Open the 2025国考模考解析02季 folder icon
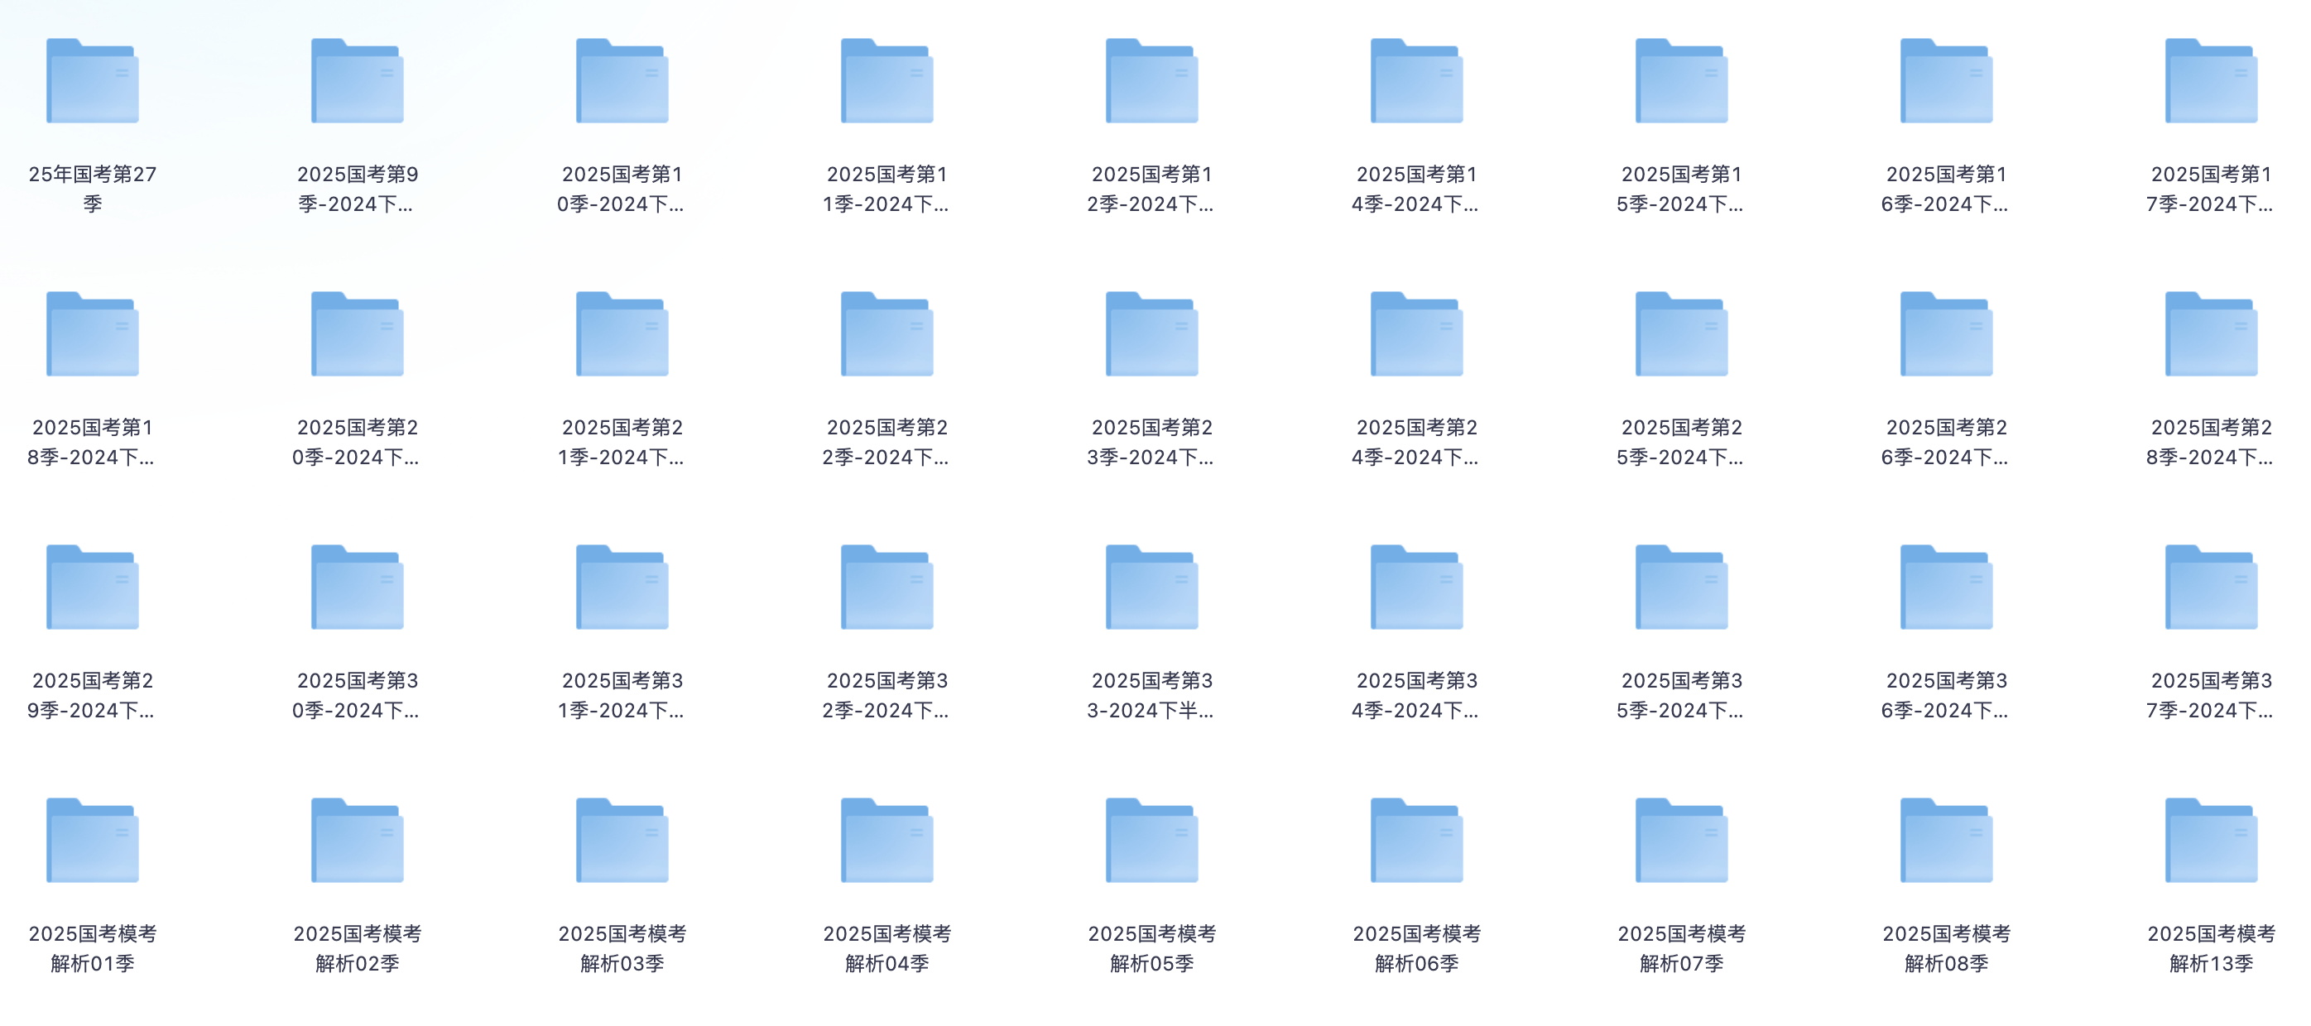 click(x=357, y=841)
